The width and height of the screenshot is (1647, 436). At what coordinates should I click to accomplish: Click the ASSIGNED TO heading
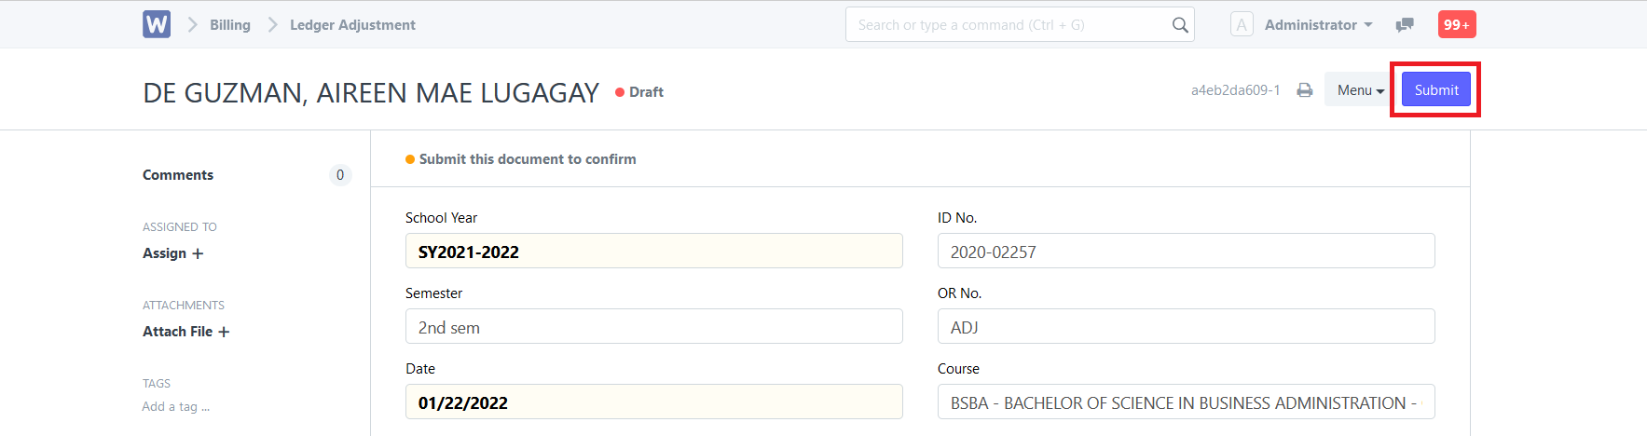180,227
